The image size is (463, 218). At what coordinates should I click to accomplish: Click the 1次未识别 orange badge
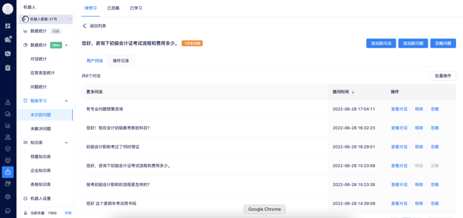[192, 43]
